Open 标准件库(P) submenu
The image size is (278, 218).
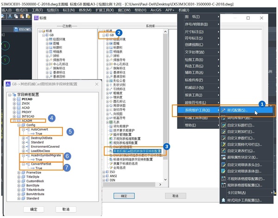click(199, 80)
